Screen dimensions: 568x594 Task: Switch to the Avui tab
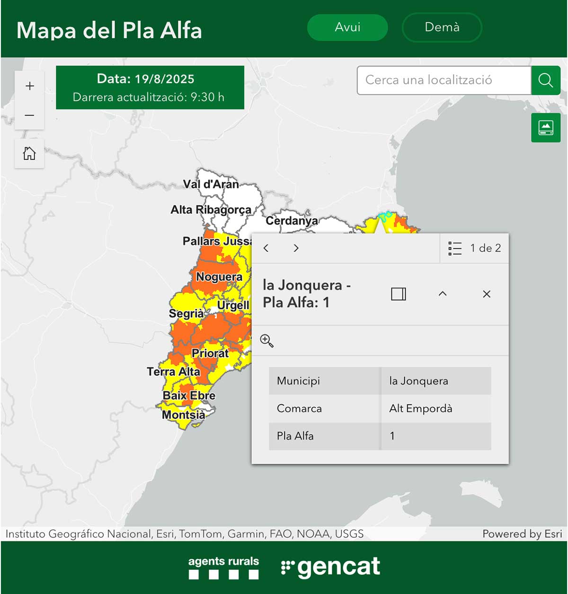click(347, 27)
